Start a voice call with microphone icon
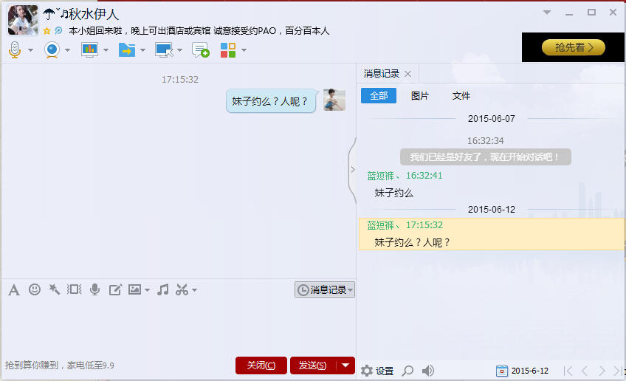This screenshot has width=626, height=381. coord(15,50)
